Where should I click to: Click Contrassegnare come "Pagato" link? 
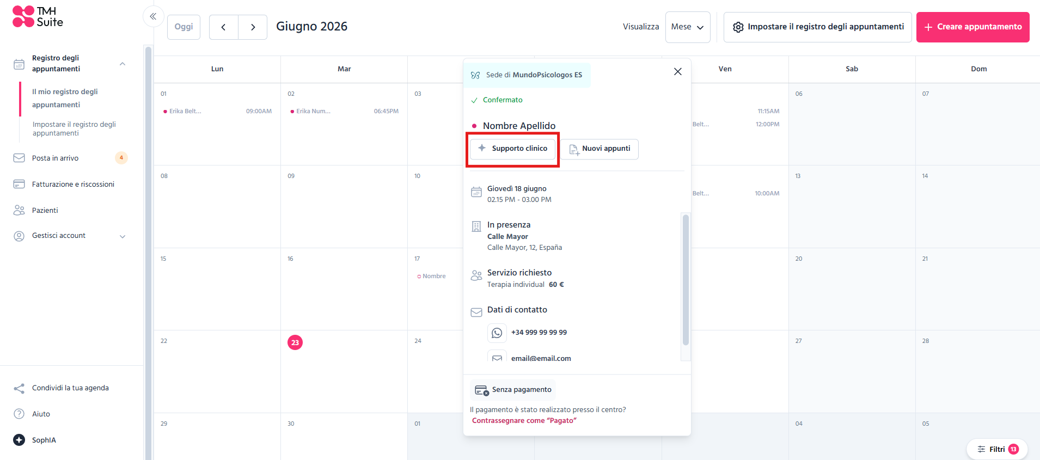524,421
